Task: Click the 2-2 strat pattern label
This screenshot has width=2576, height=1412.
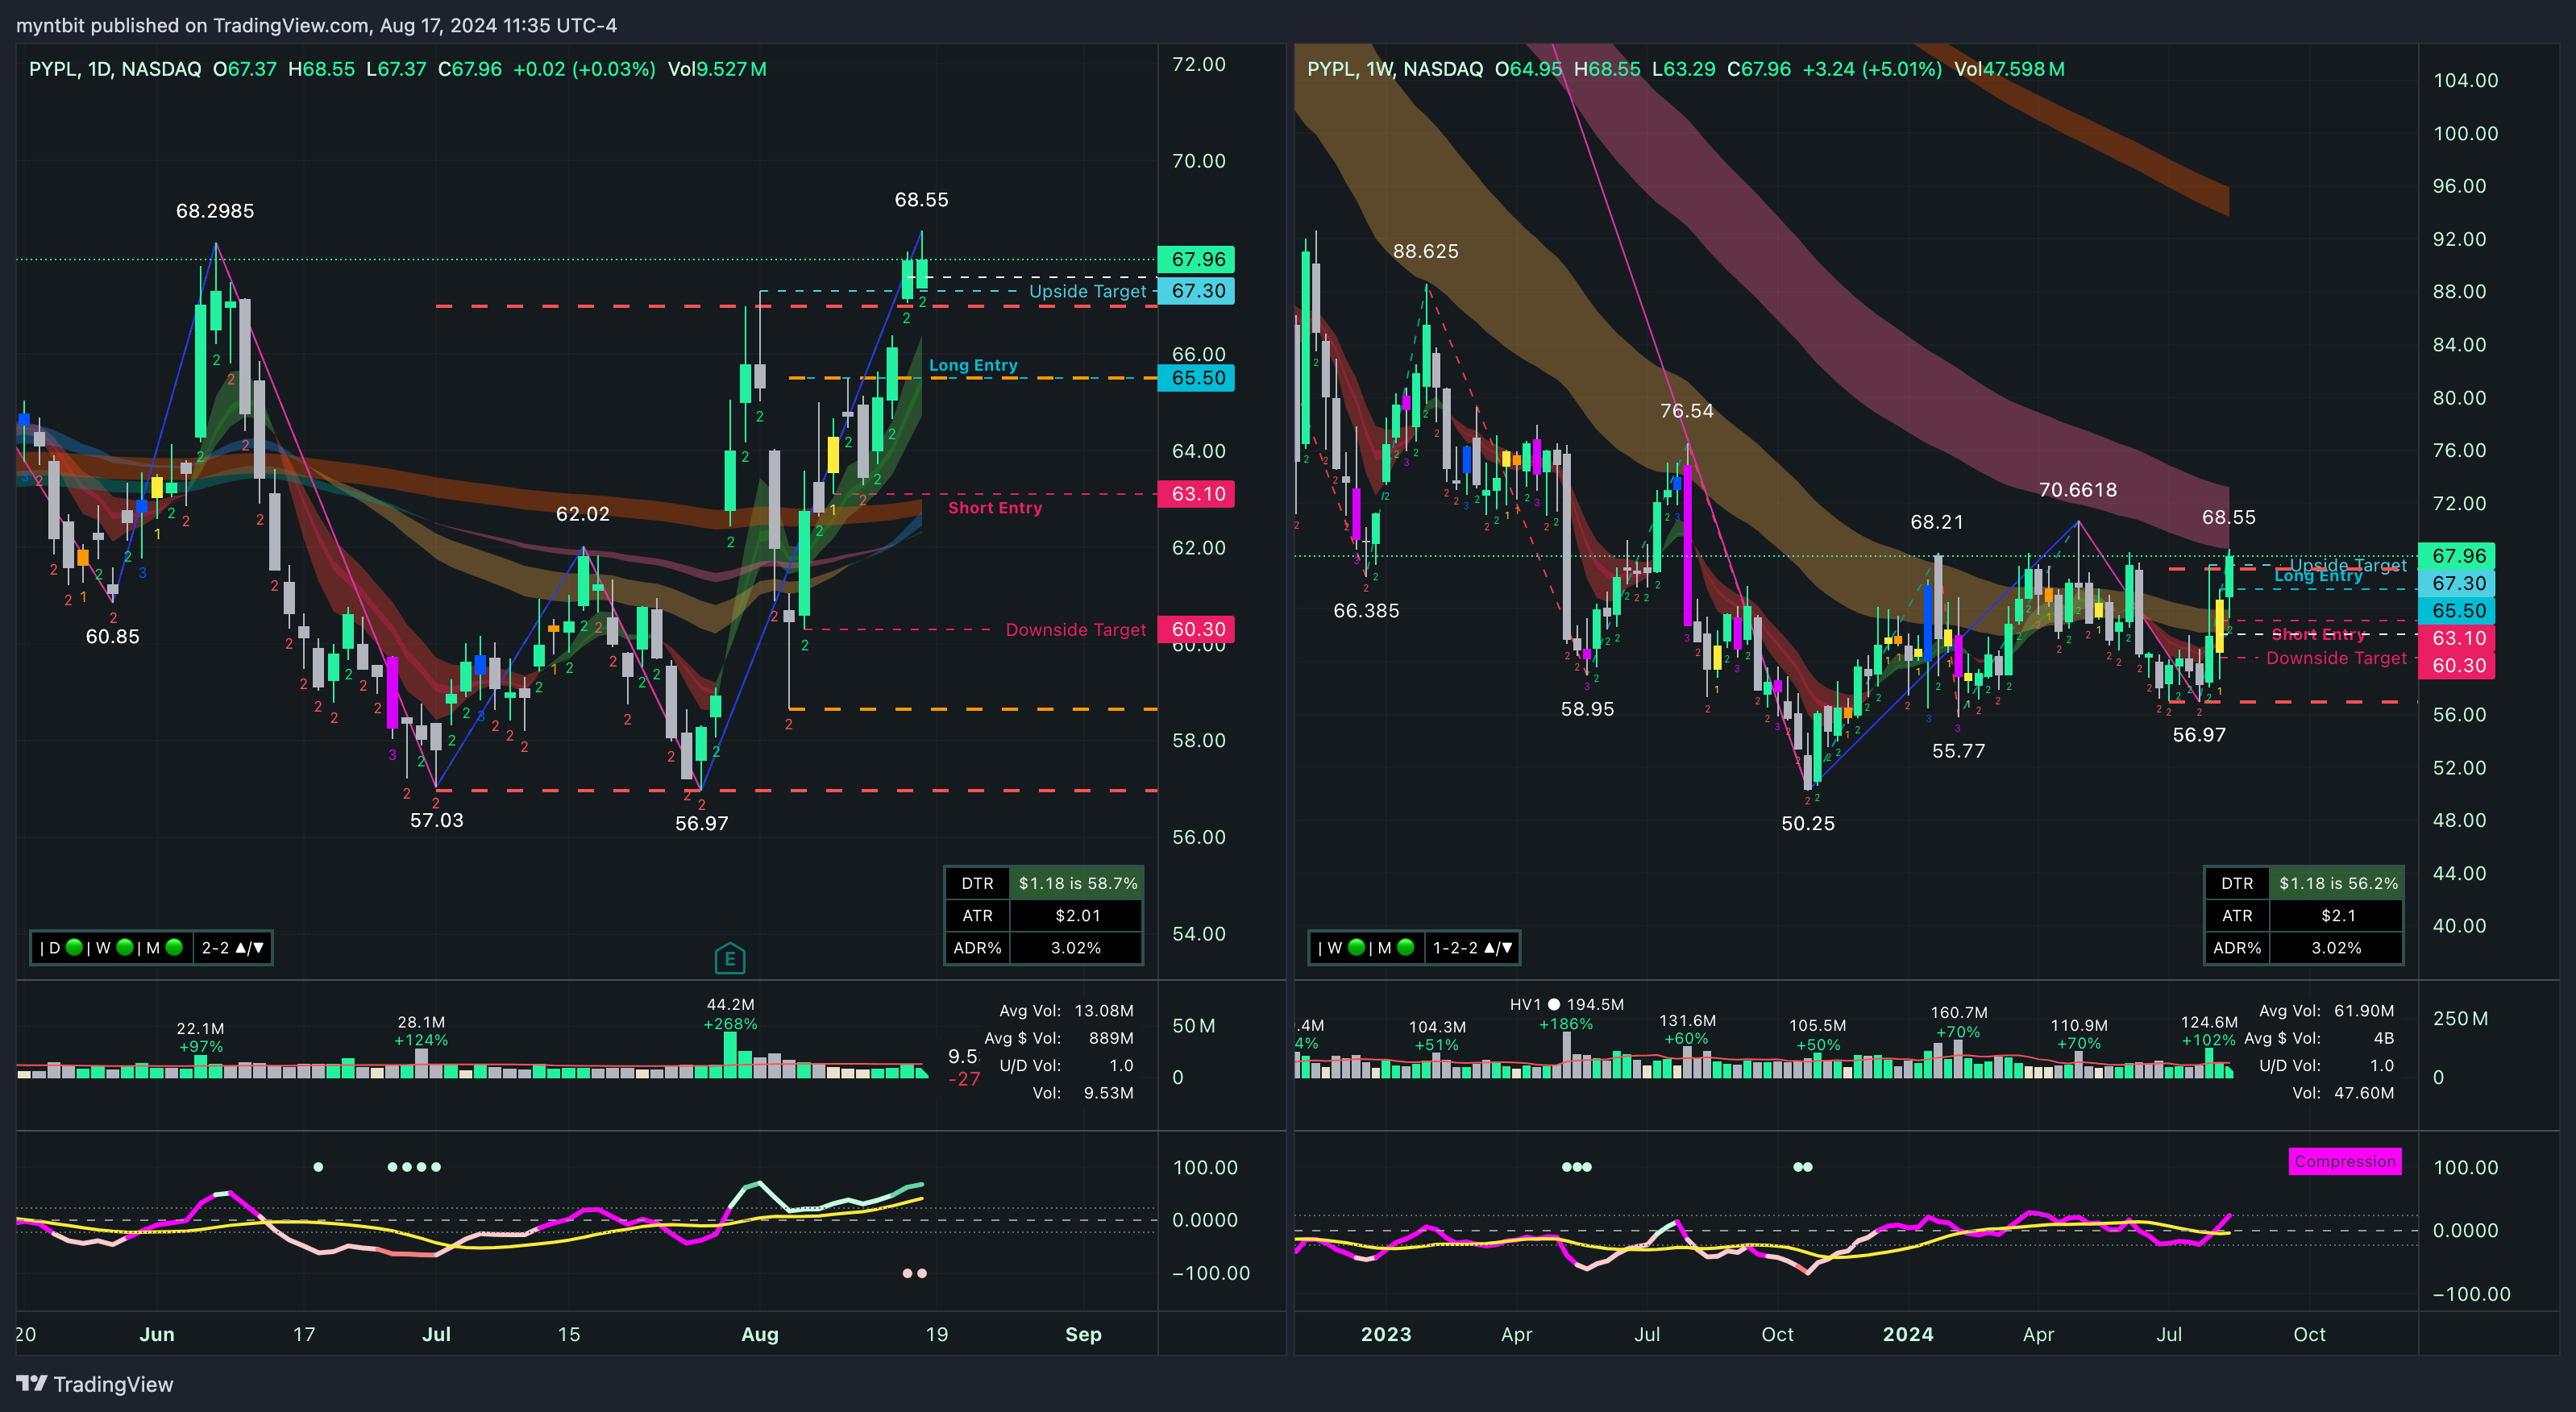Action: (232, 947)
